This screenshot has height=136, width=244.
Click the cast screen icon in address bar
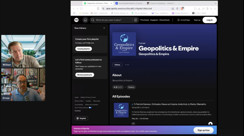click(173, 8)
